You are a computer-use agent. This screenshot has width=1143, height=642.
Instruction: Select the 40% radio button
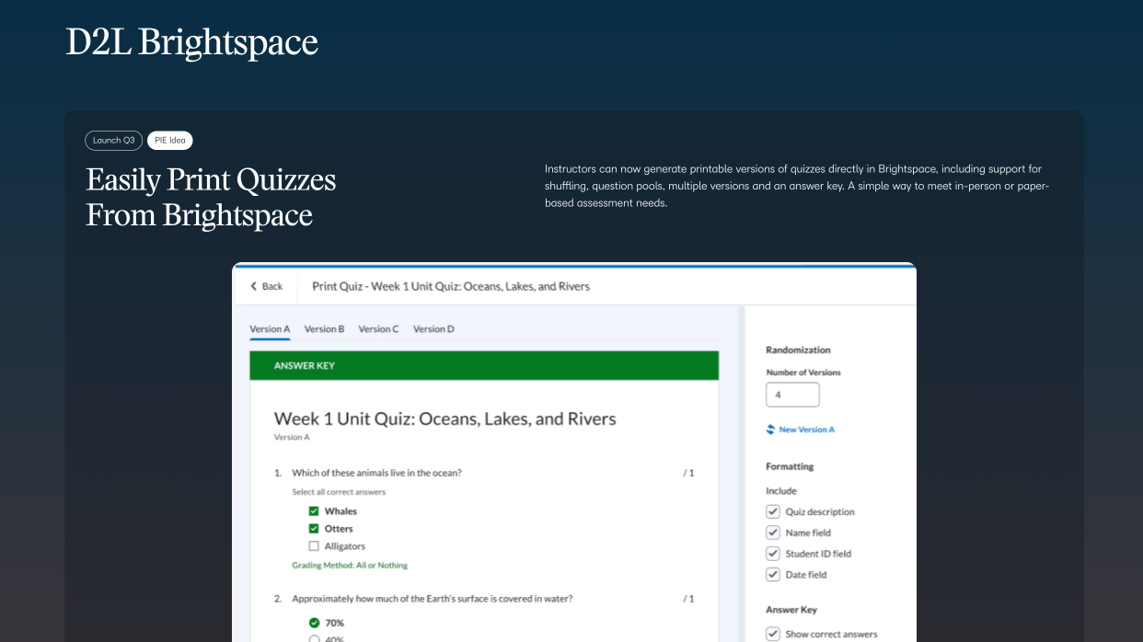coord(314,638)
